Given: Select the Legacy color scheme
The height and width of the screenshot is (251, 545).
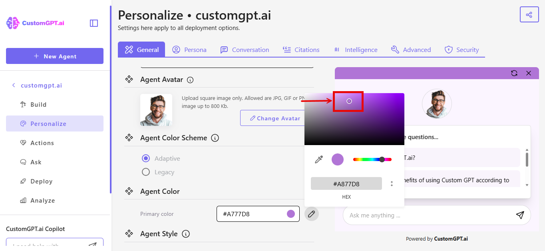Looking at the screenshot, I should 146,172.
